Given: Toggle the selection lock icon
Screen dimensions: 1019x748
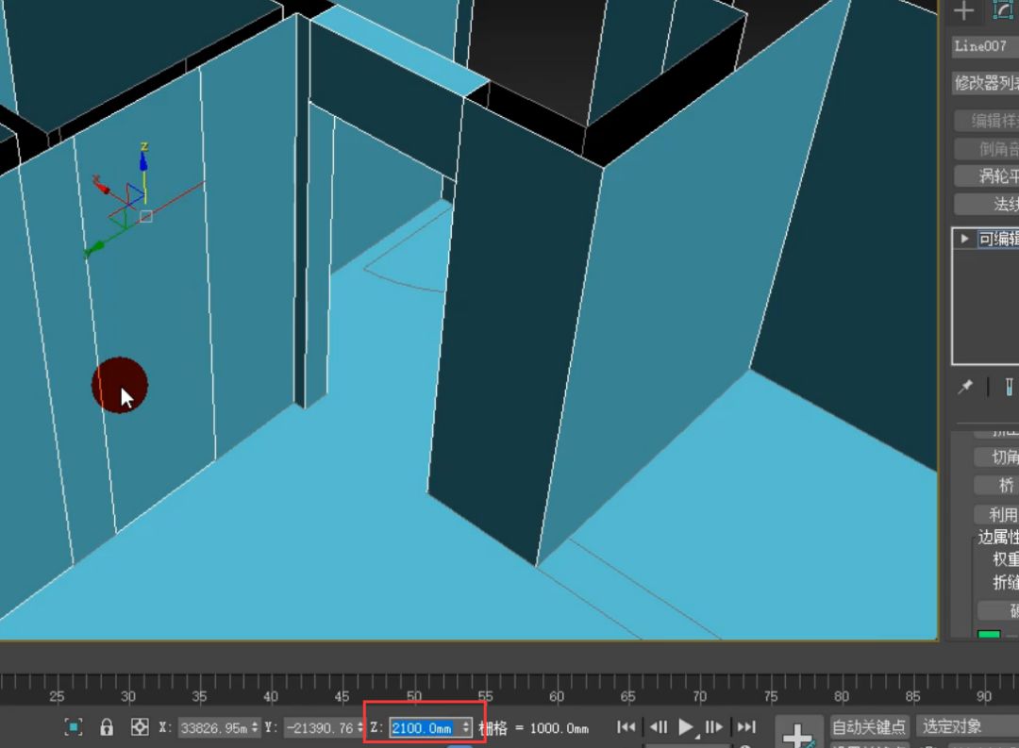Looking at the screenshot, I should point(107,726).
